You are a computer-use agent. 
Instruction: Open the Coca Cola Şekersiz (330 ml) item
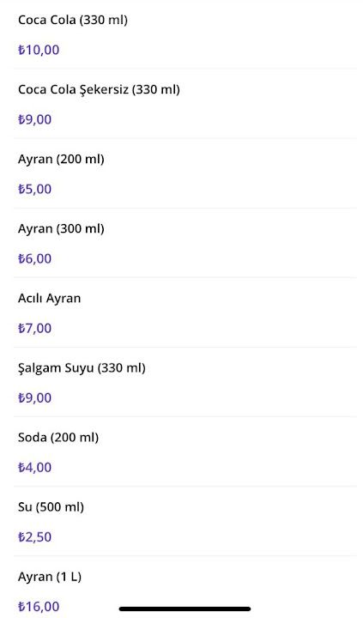coord(185,104)
